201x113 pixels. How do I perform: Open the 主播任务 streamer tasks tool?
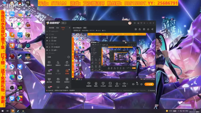(67, 64)
